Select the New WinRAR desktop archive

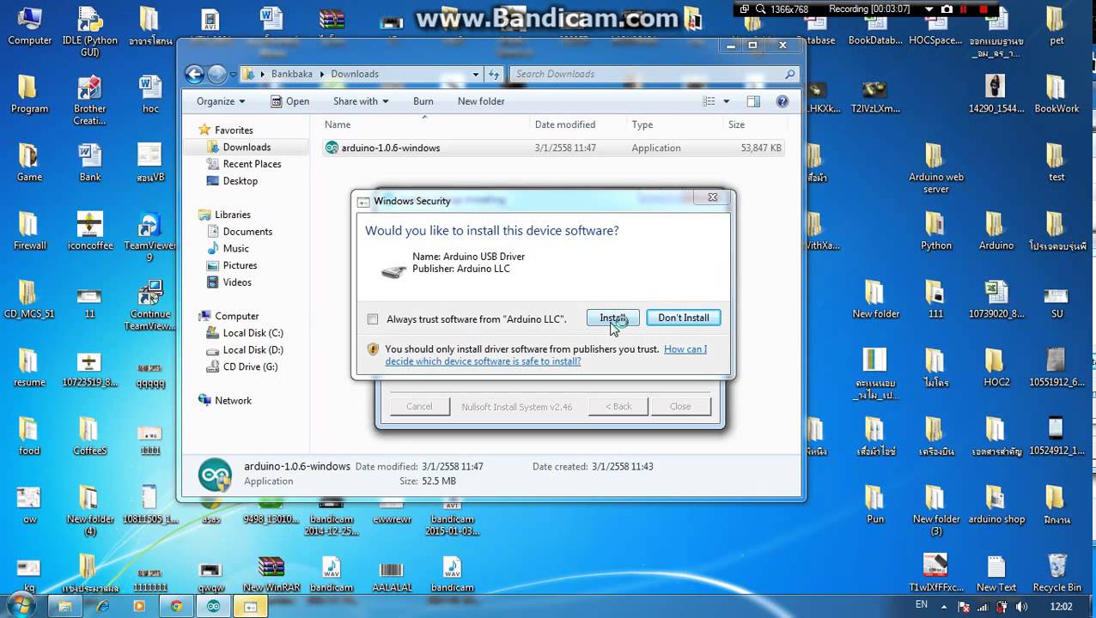click(271, 574)
